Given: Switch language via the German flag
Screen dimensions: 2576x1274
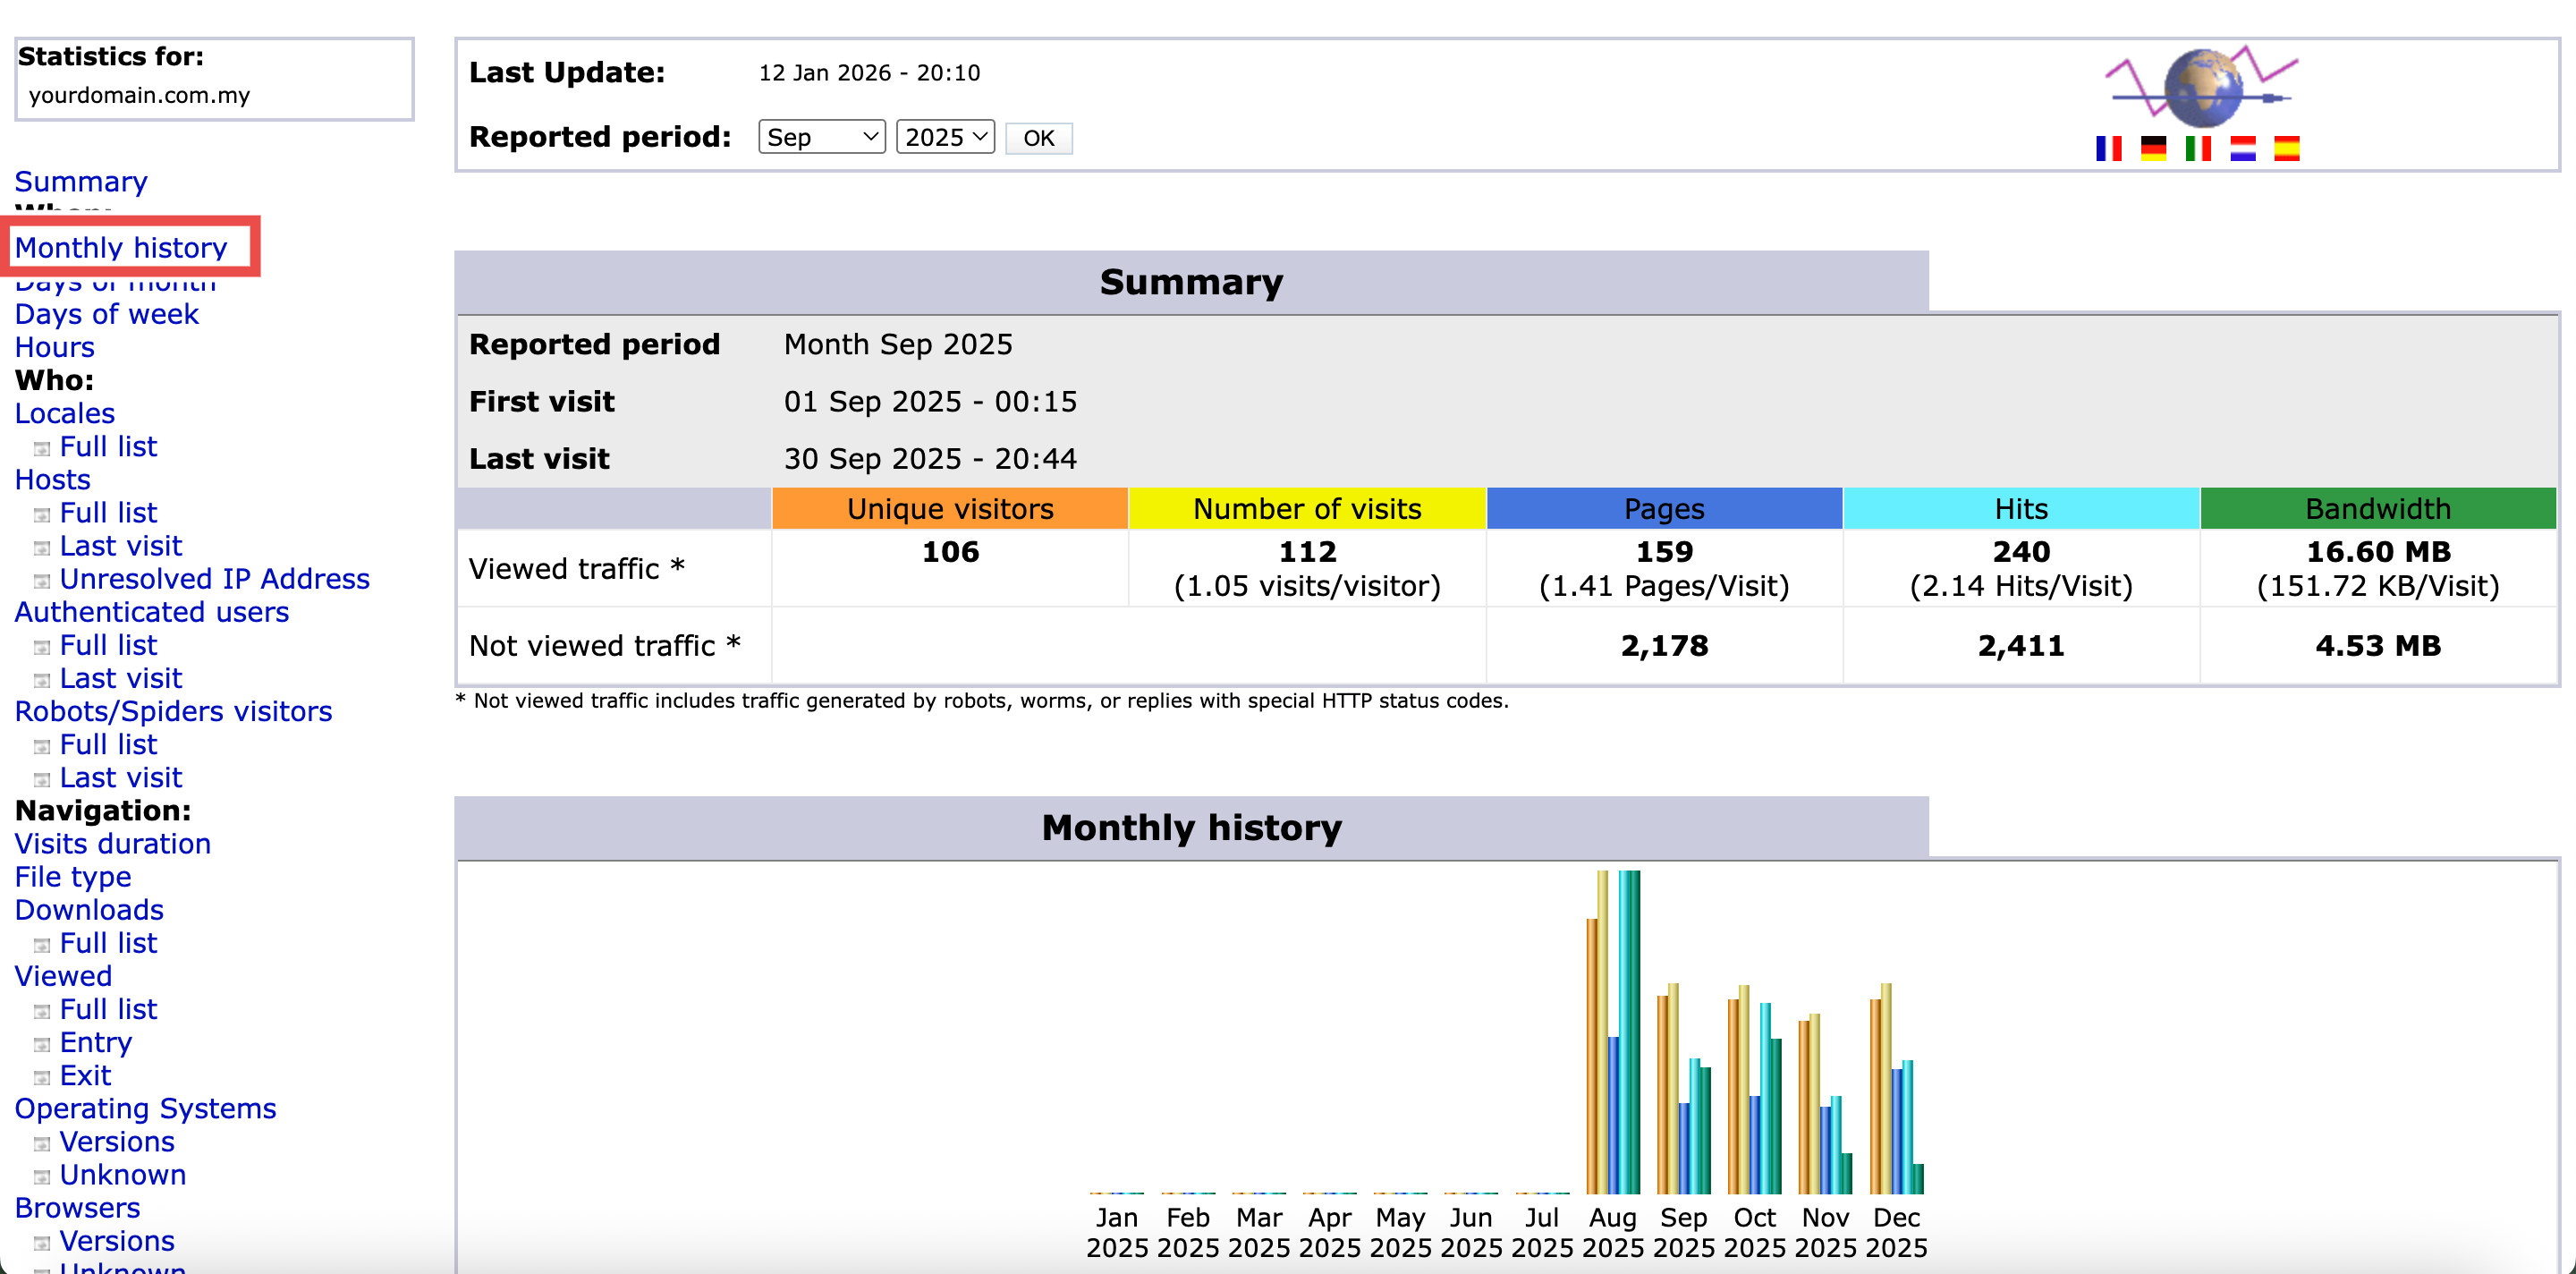Looking at the screenshot, I should tap(2153, 149).
